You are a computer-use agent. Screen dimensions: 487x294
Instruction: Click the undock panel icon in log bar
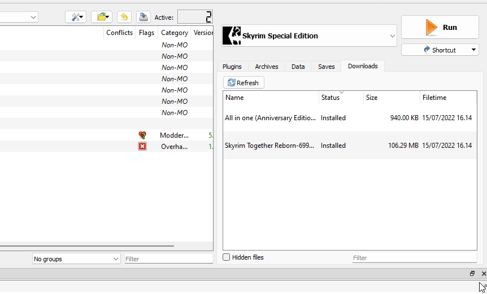pos(472,274)
